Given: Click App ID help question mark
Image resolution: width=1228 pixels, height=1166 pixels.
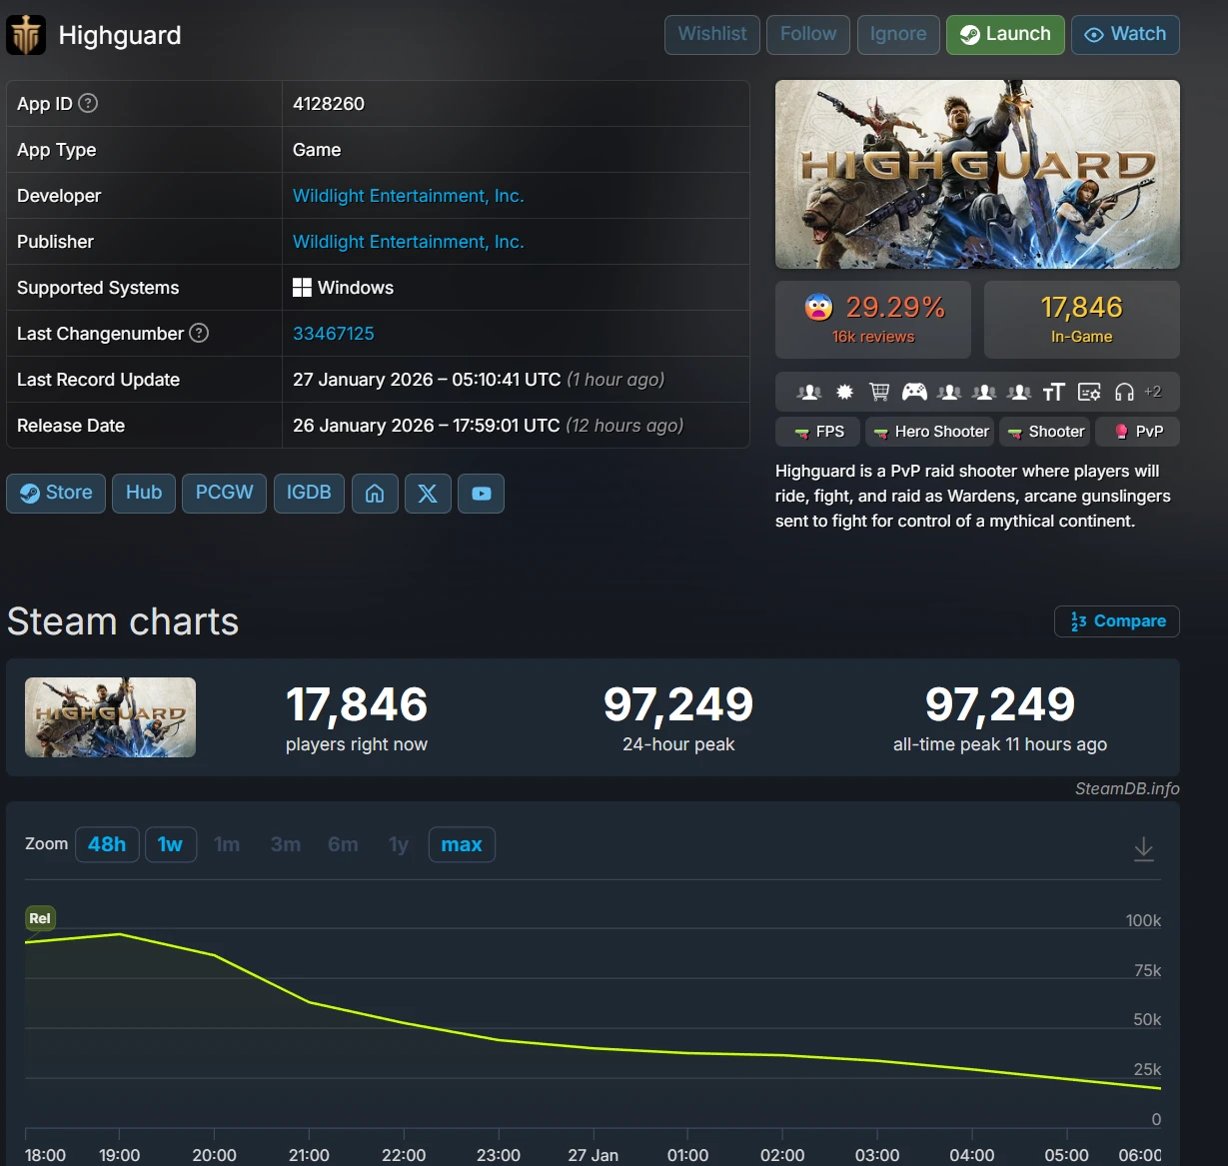Looking at the screenshot, I should click(x=88, y=103).
